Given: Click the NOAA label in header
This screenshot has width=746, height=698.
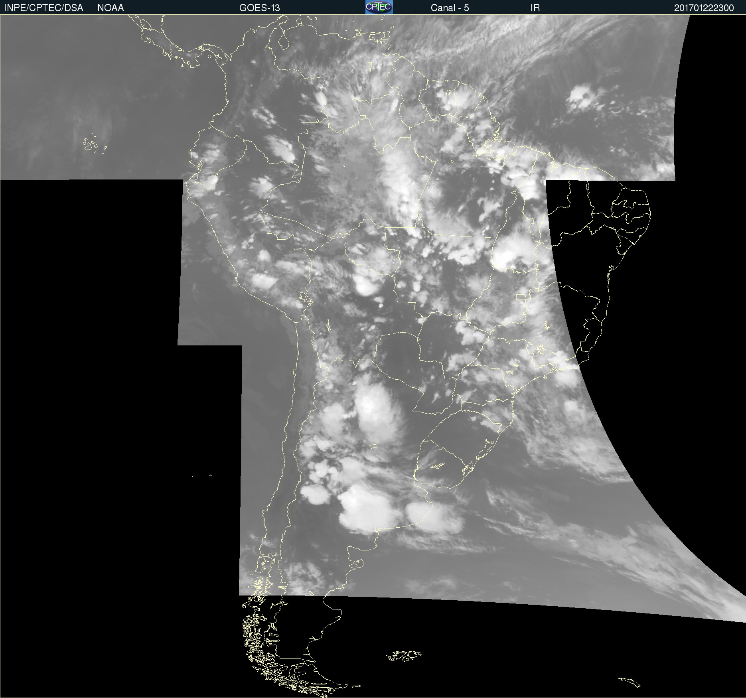Looking at the screenshot, I should tap(111, 8).
